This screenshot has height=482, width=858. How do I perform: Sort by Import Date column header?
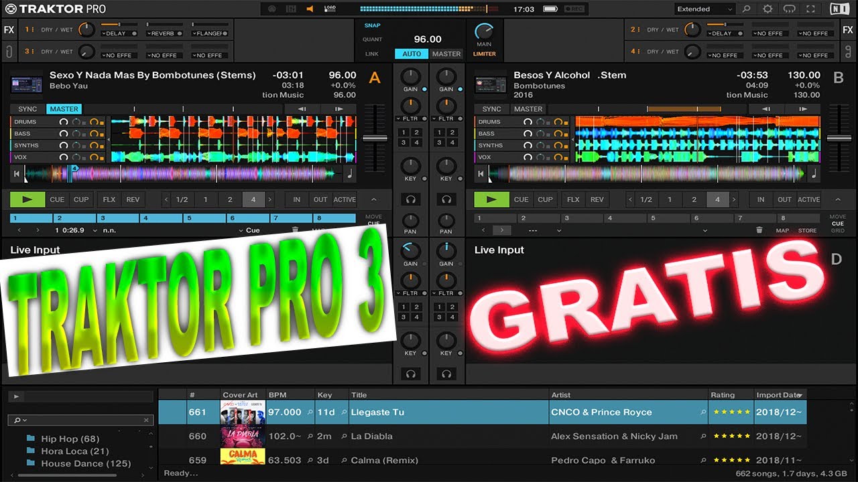tap(780, 395)
